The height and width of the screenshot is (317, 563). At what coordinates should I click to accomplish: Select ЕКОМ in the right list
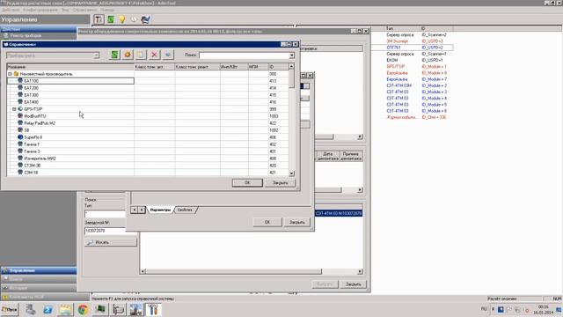coord(392,60)
